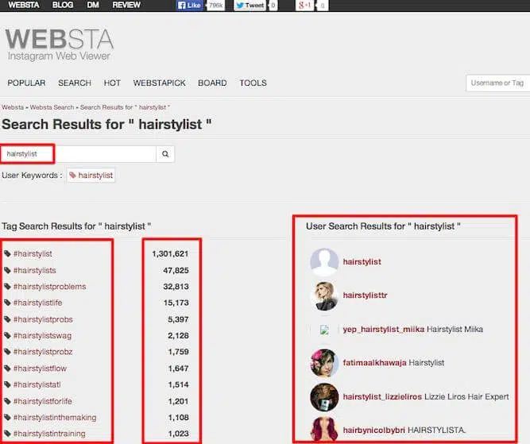The image size is (530, 444).
Task: Click the Twitter Tweet button
Action: (x=250, y=6)
